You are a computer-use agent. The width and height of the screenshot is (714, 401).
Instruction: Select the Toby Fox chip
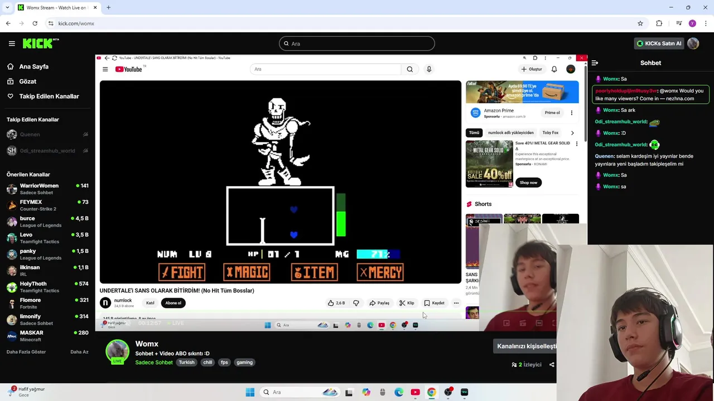pos(551,133)
